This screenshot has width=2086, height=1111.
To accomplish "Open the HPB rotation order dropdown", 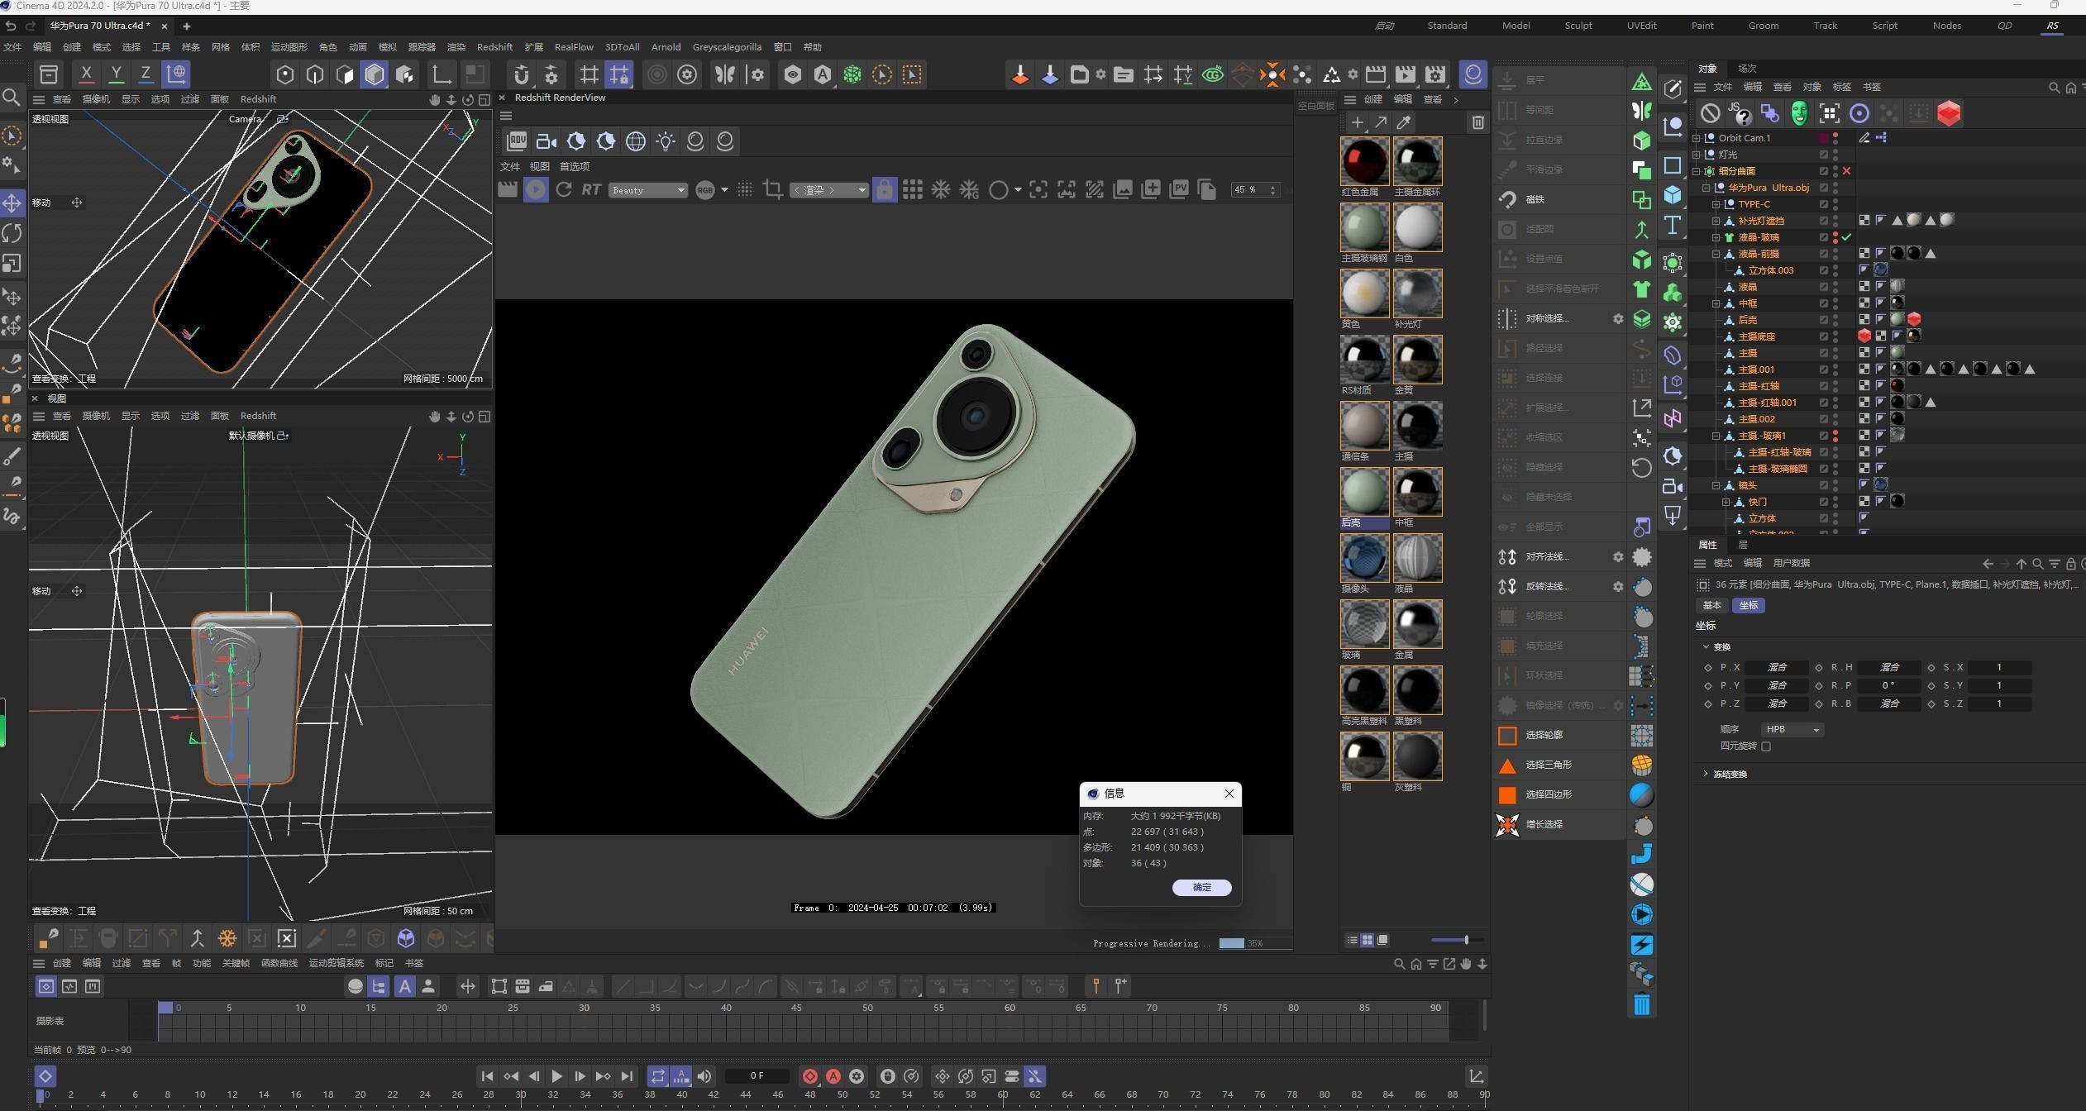I will coord(1792,729).
